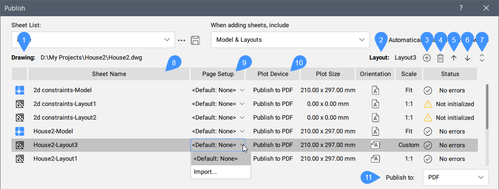Click the Sheet Name column header
This screenshot has height=189, width=499.
109,74
